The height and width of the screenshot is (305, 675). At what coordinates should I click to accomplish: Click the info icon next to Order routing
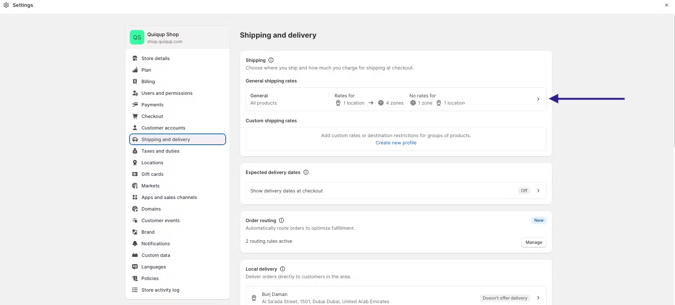click(x=281, y=220)
